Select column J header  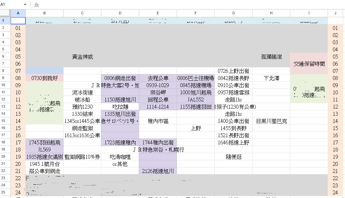(335, 13)
